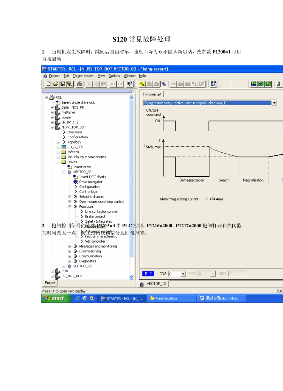Open the Project menu
283x391 pixels.
click(x=55, y=76)
